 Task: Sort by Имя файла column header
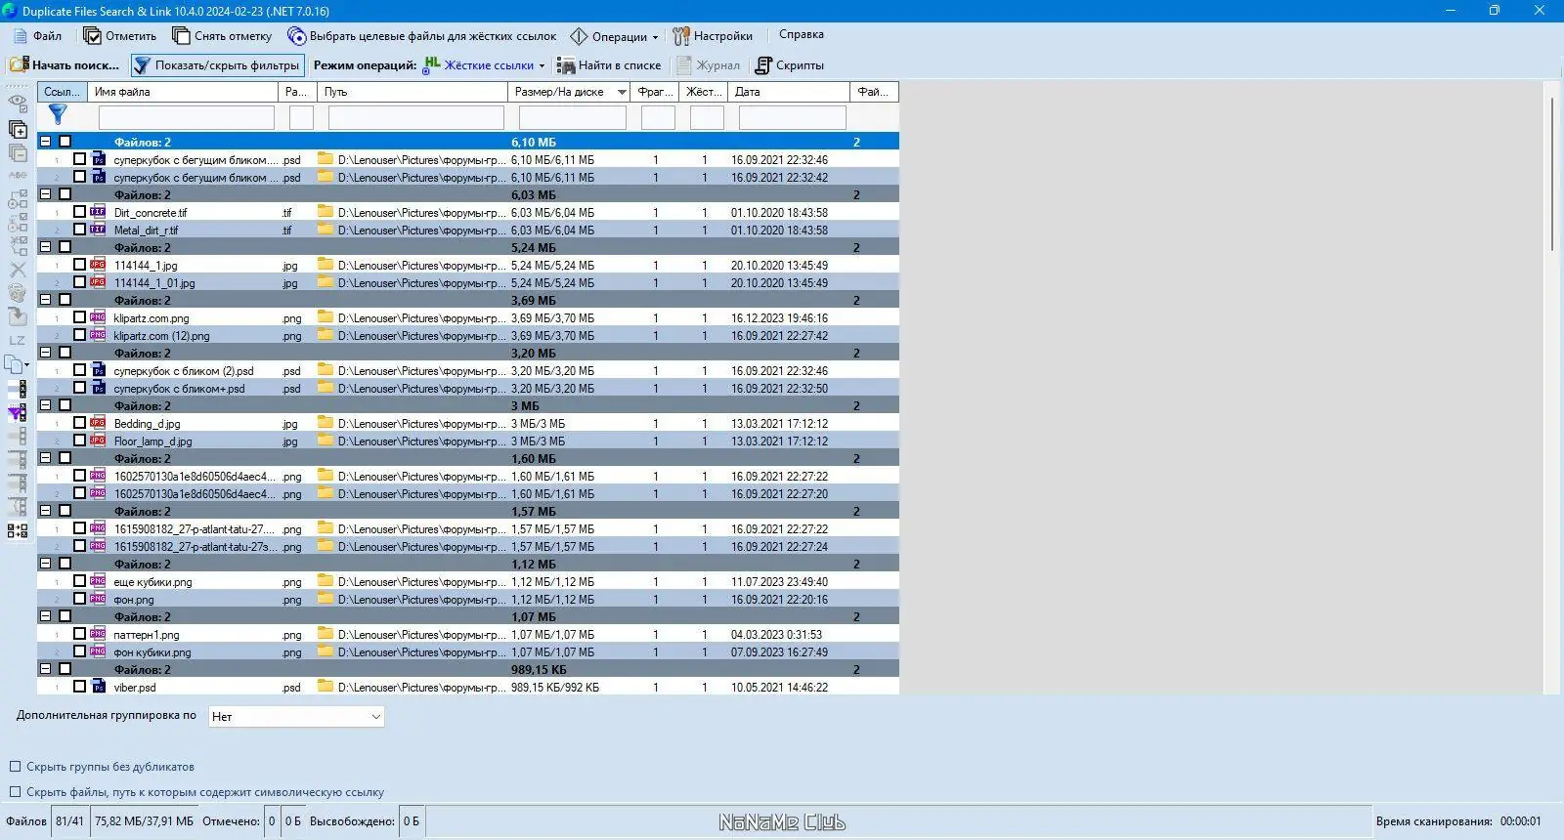184,92
